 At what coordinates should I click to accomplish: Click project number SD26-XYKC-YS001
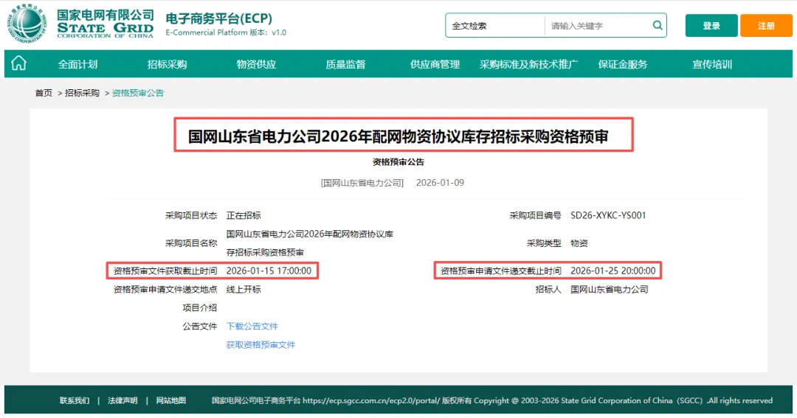pos(608,215)
